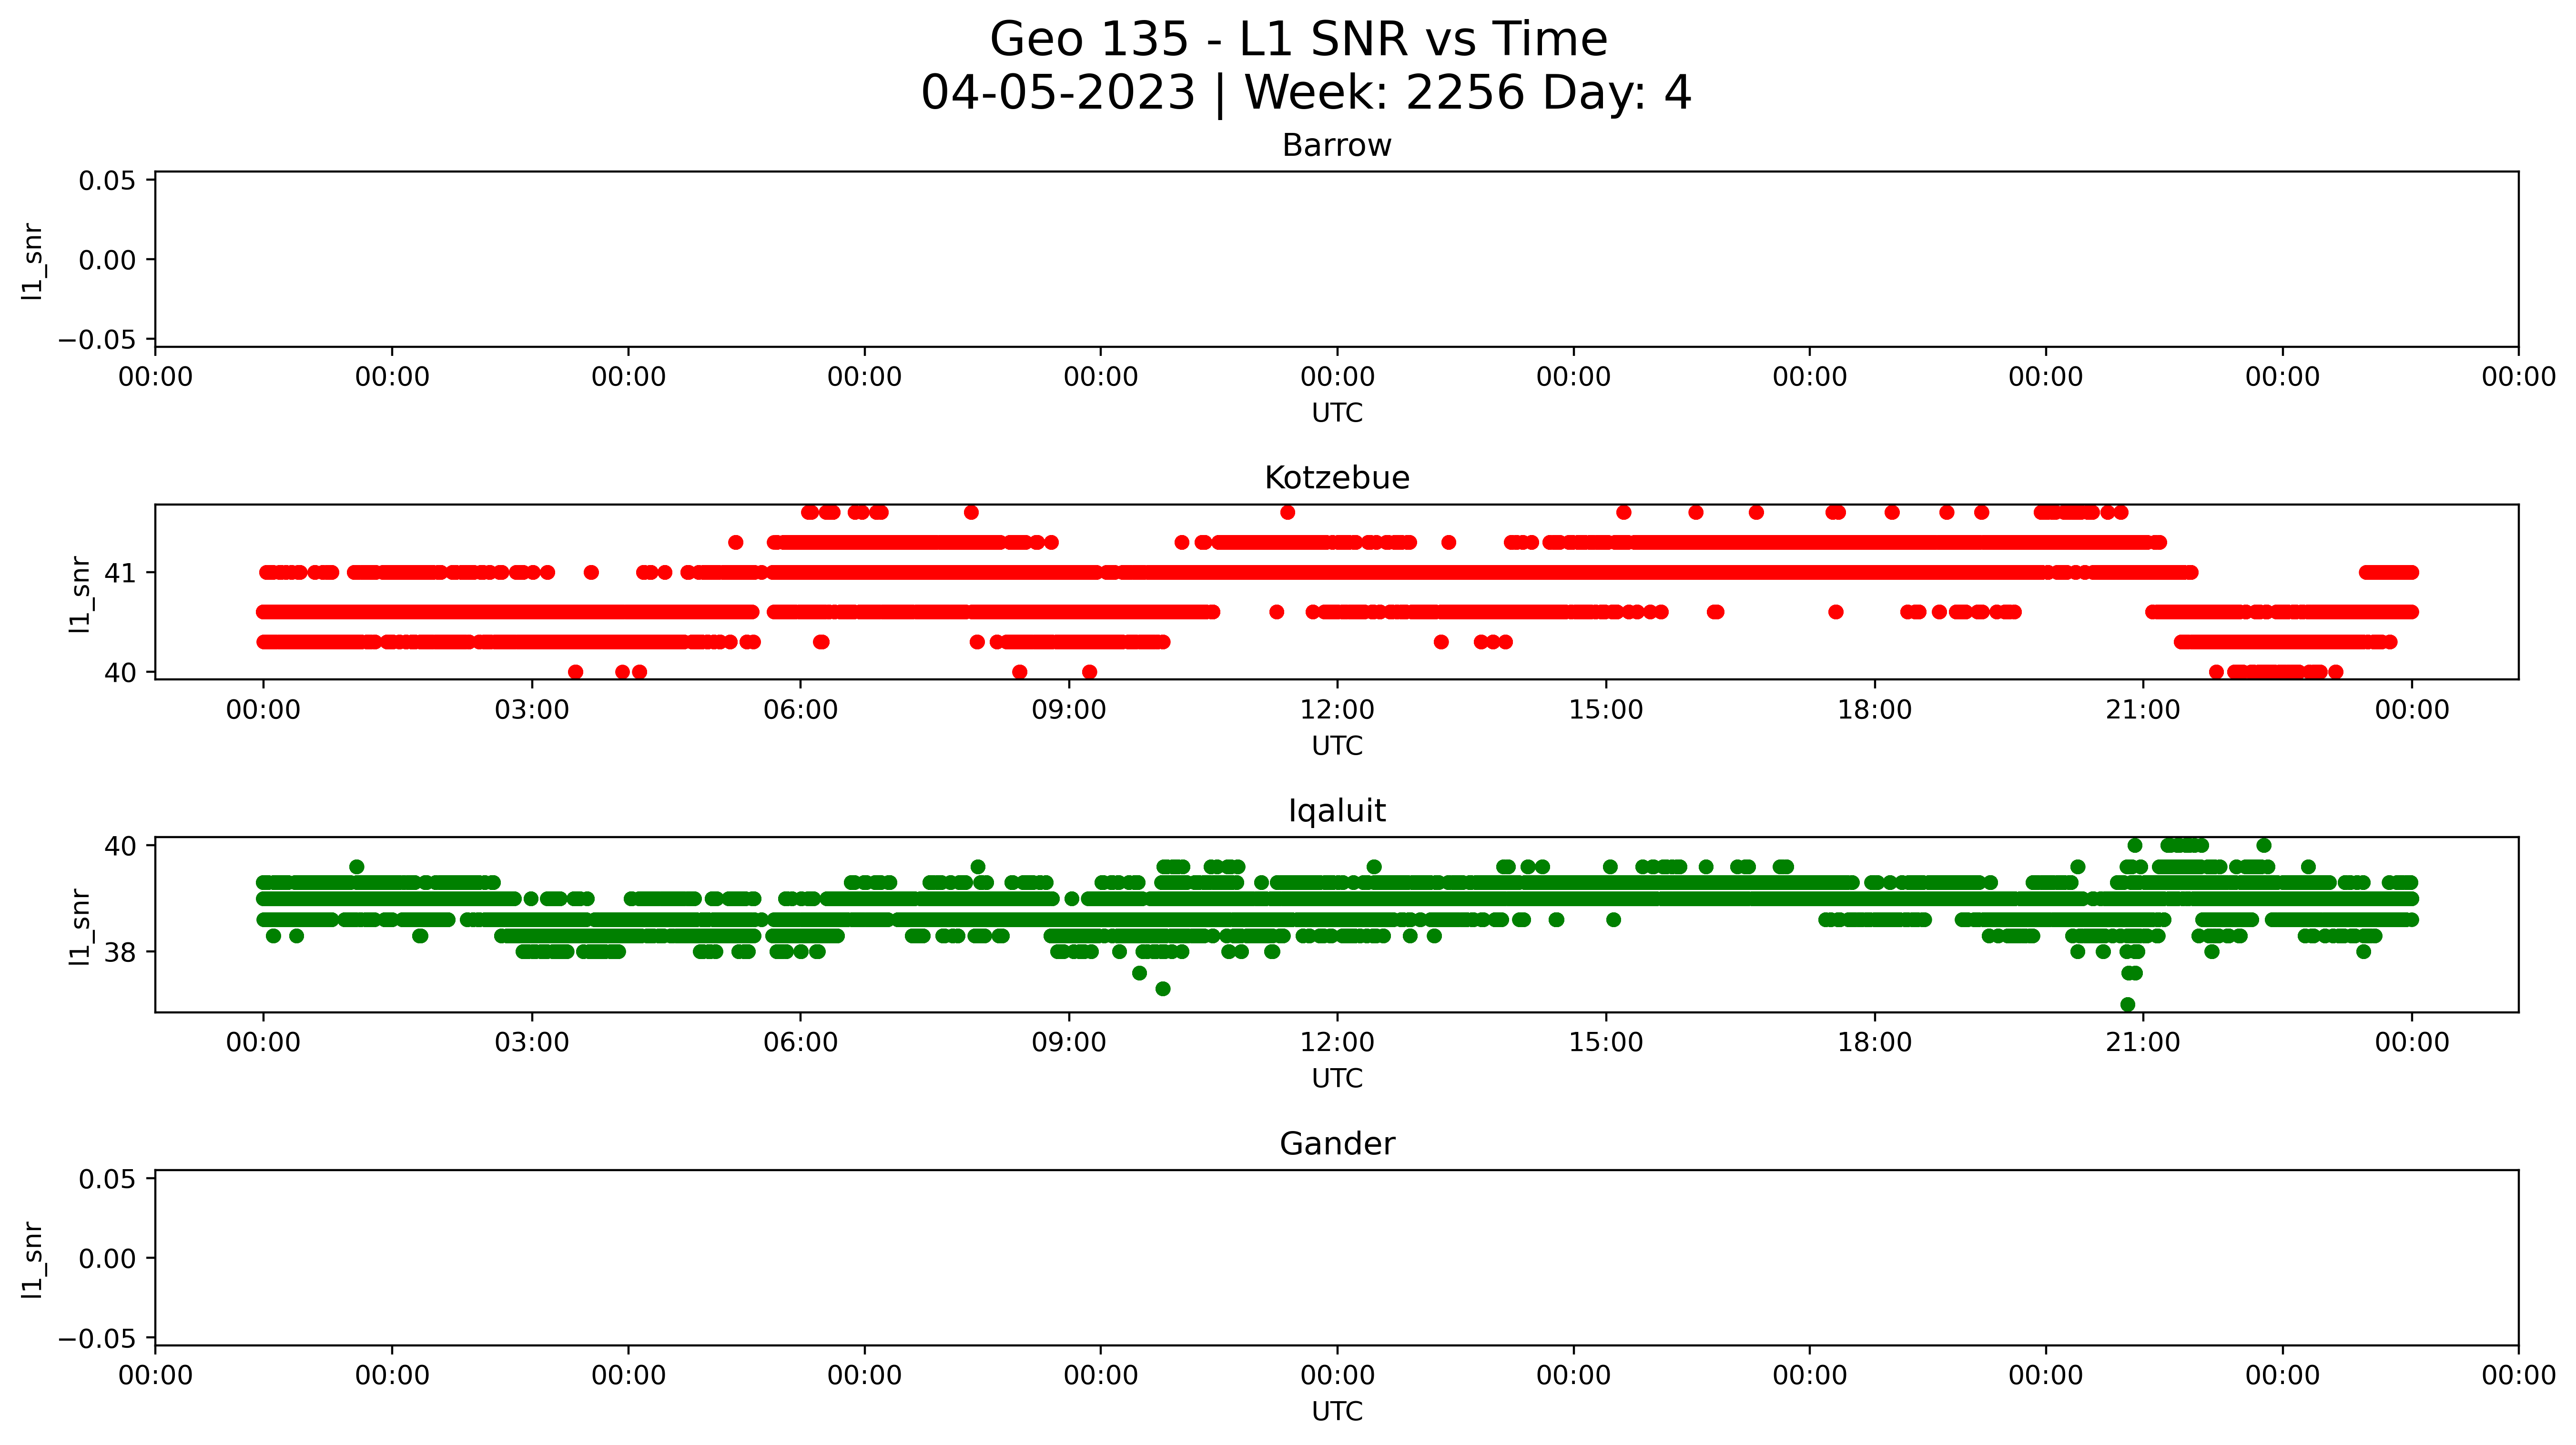This screenshot has height=1445, width=2576.
Task: Click the 0.05 y-axis tick in Barrow
Action: click(x=107, y=181)
